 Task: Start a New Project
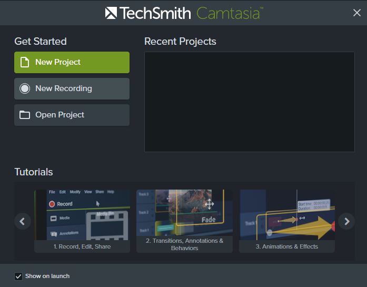[x=72, y=62]
